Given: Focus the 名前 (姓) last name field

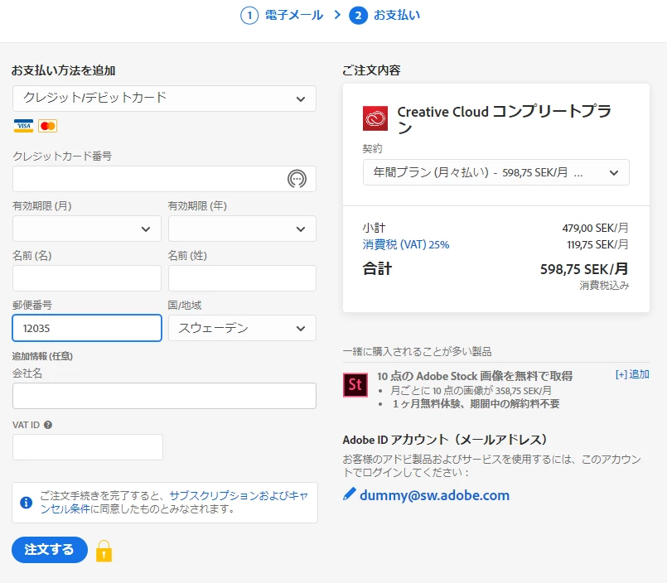Looking at the screenshot, I should tap(242, 278).
